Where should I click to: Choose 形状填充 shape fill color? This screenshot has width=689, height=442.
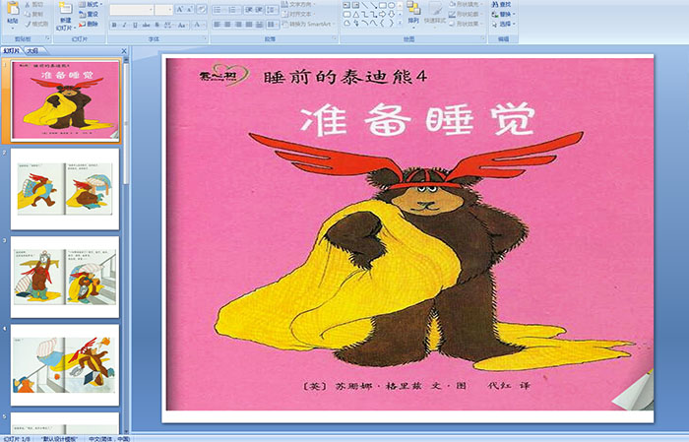pyautogui.click(x=466, y=4)
